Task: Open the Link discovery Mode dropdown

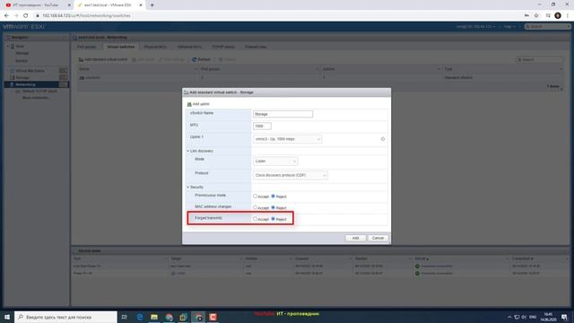Action: 275,161
